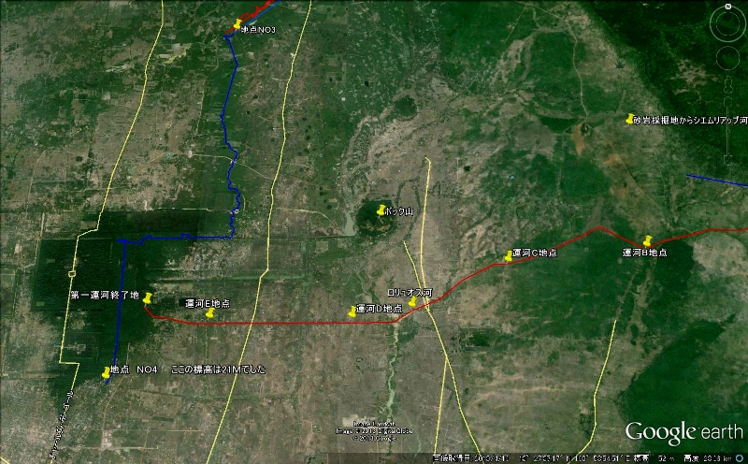Click the 地点 NO4 yellow pushpin

106,372
